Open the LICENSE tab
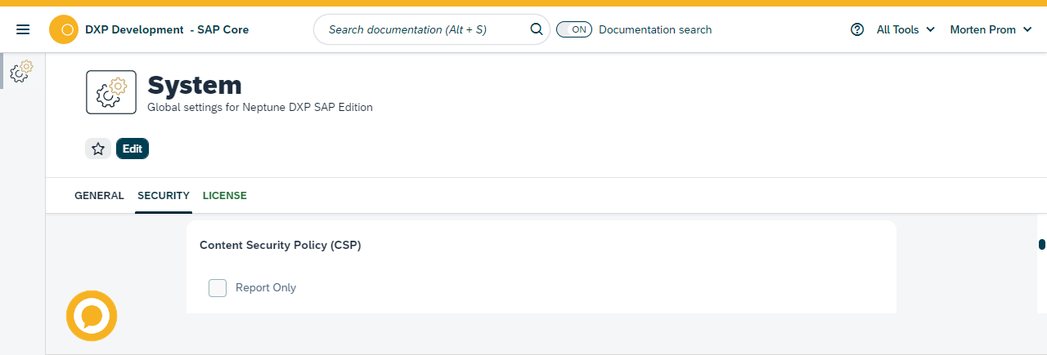1047x355 pixels. pos(225,196)
